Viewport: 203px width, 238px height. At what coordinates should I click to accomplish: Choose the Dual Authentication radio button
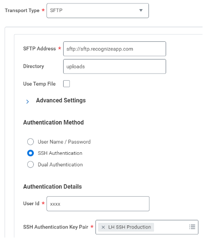(30, 164)
